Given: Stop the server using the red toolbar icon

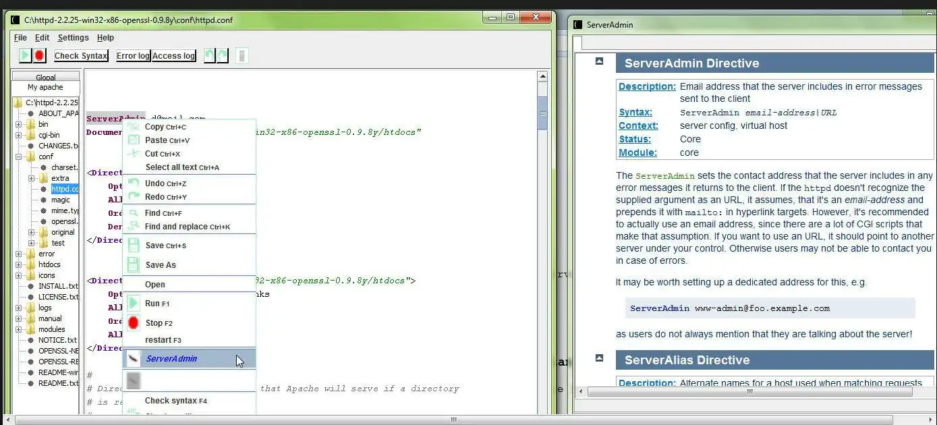Looking at the screenshot, I should (x=40, y=55).
